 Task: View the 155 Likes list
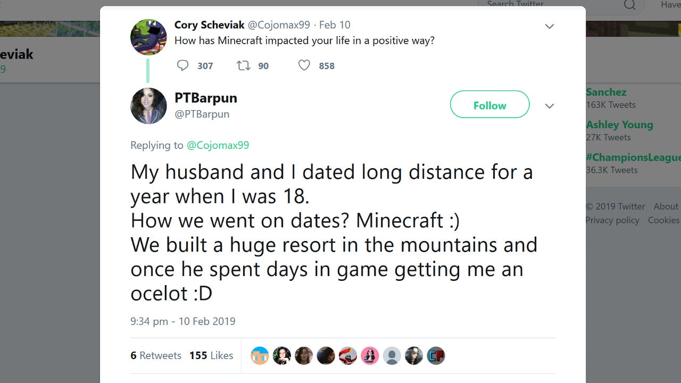point(211,355)
